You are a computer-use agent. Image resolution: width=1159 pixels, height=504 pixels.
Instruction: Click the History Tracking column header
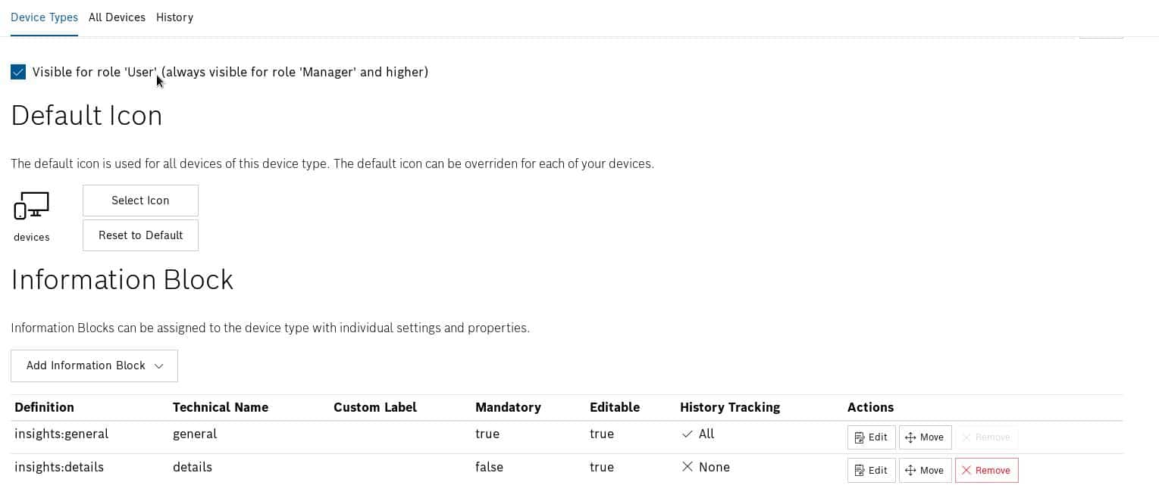pyautogui.click(x=730, y=407)
